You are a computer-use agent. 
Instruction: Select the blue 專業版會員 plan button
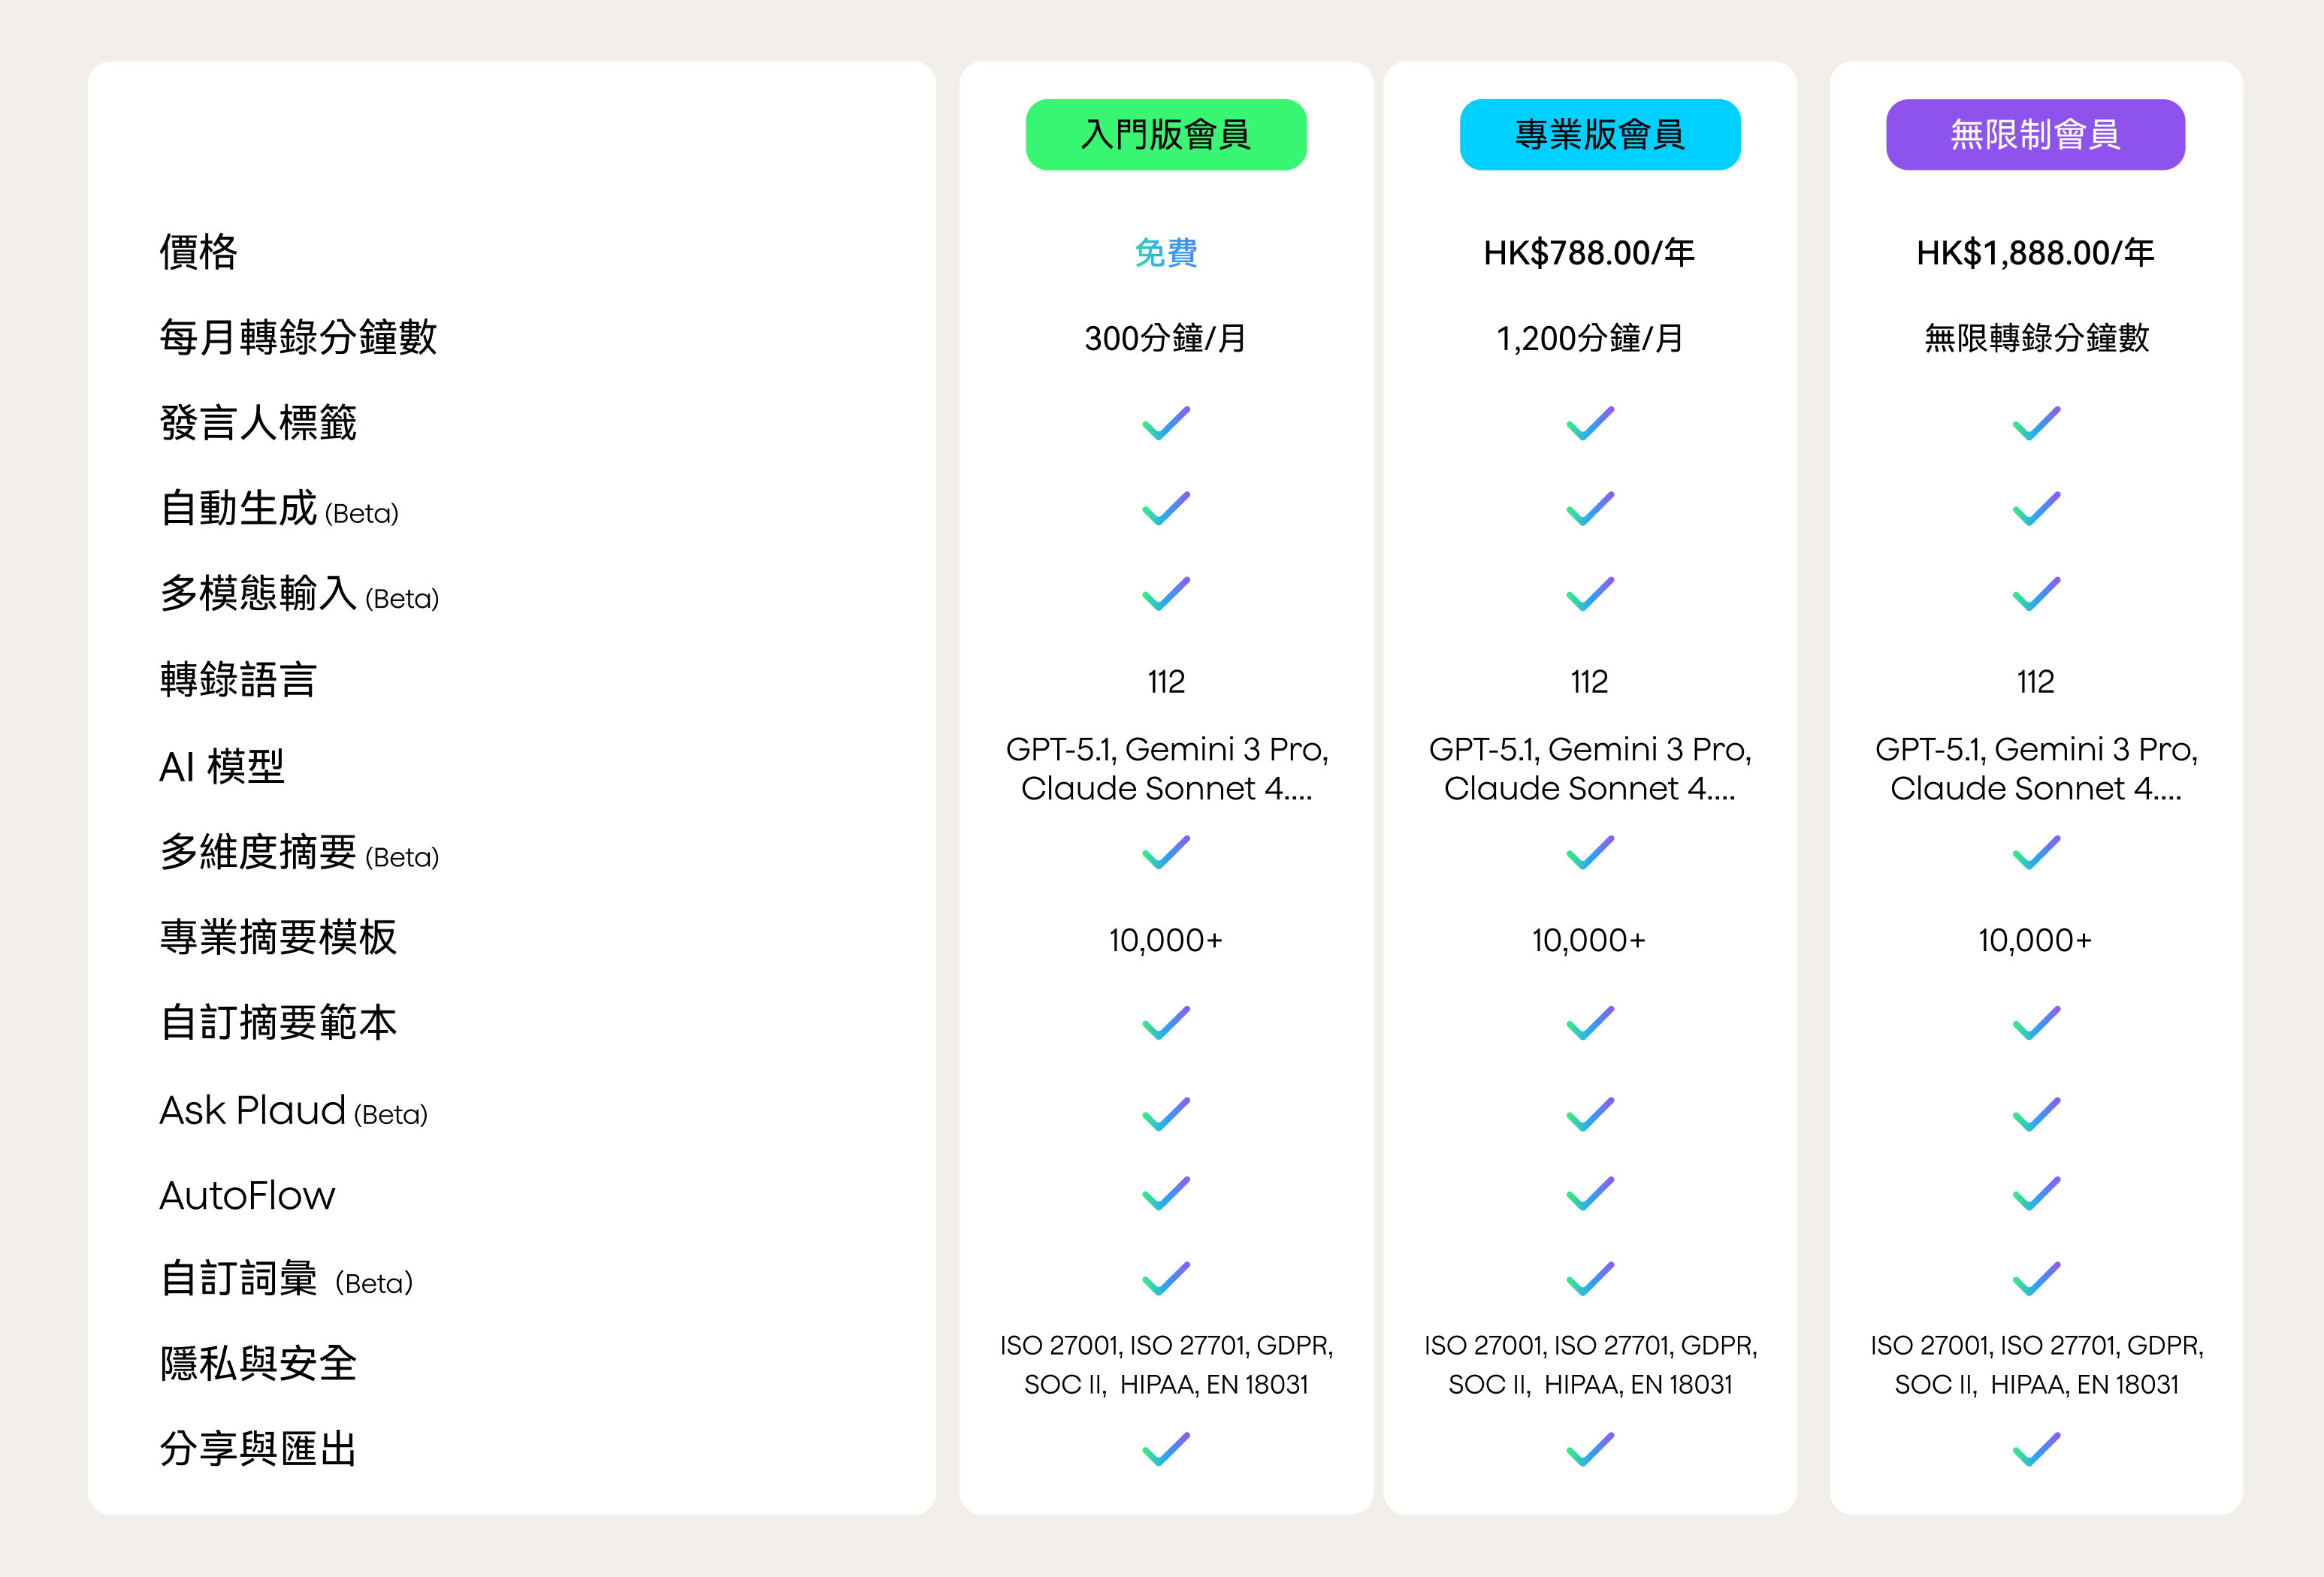pyautogui.click(x=1599, y=134)
